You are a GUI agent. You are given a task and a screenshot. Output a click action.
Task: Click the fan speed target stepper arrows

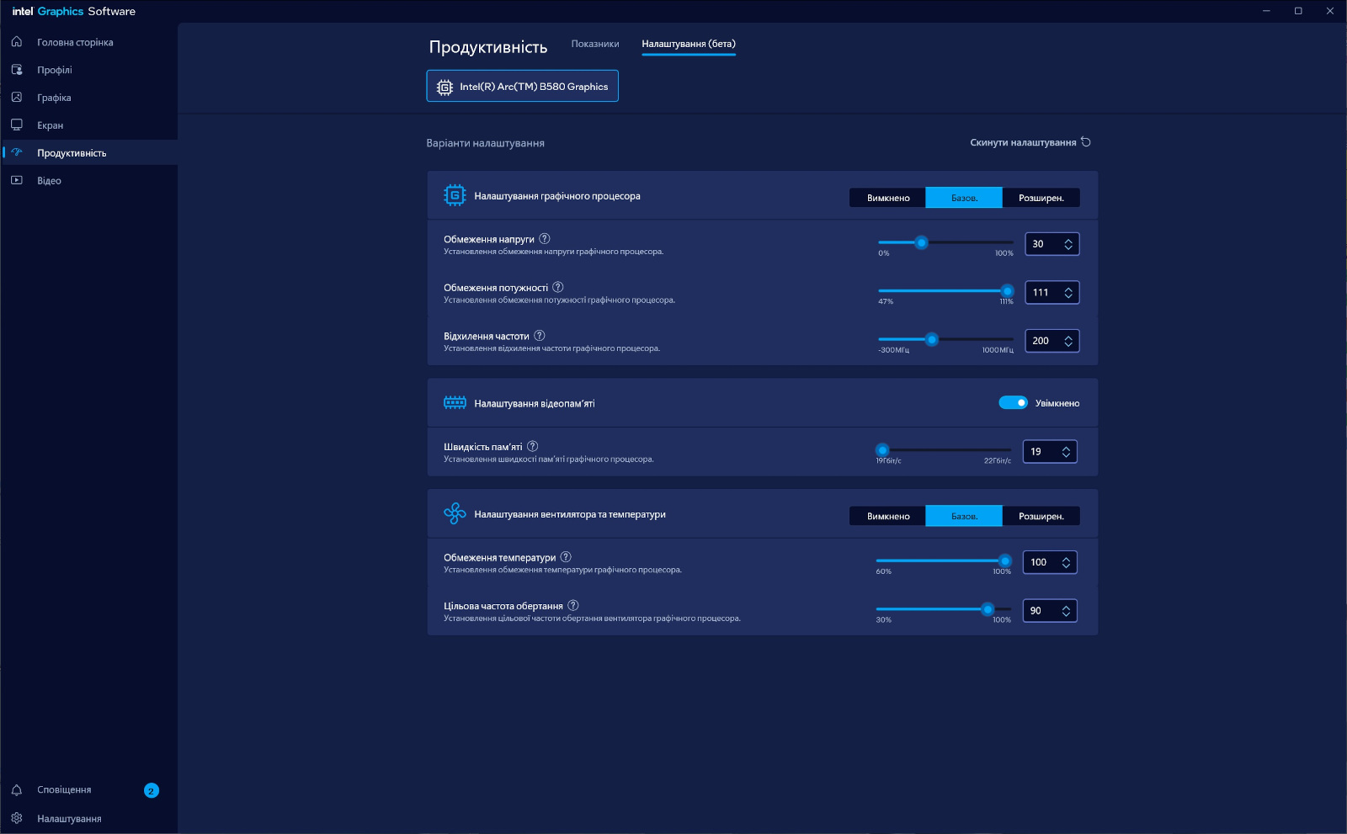1066,611
